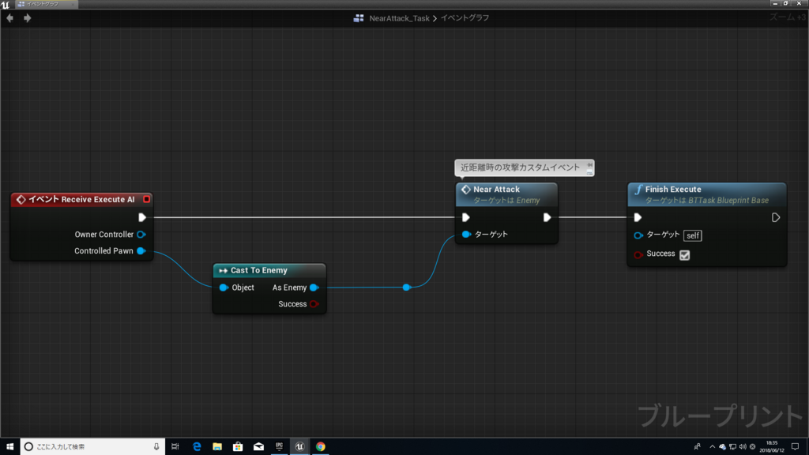The width and height of the screenshot is (809, 455).
Task: Click the As Enemy output pin
Action: pyautogui.click(x=314, y=288)
